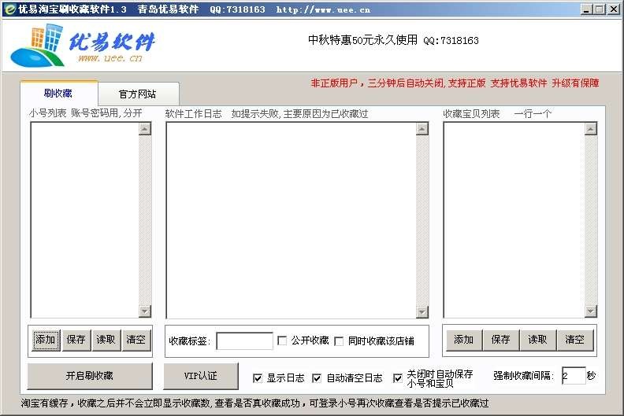
Task: Click the title bar application icon
Action: point(9,9)
